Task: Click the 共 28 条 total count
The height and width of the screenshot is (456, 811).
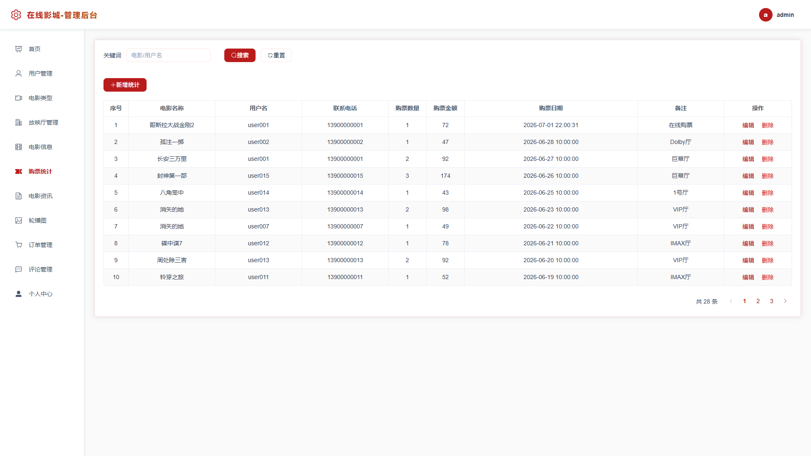Action: click(x=707, y=301)
